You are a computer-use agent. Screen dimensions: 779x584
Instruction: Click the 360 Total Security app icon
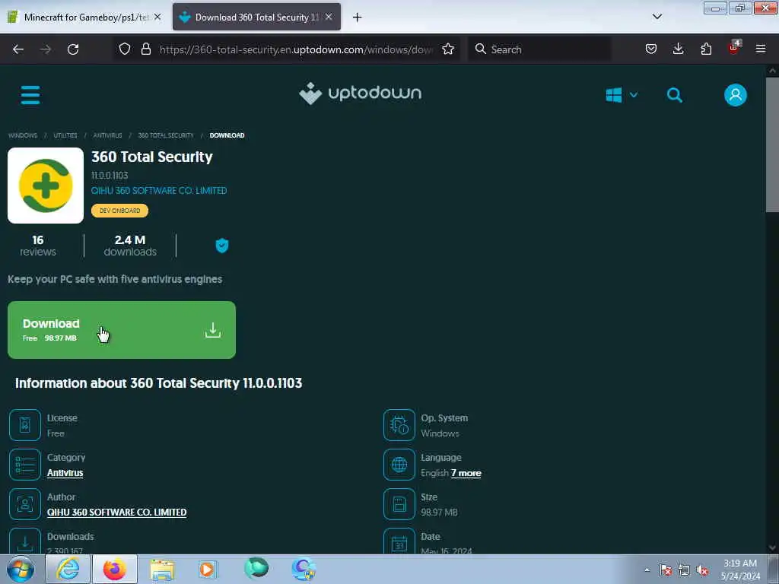[46, 186]
